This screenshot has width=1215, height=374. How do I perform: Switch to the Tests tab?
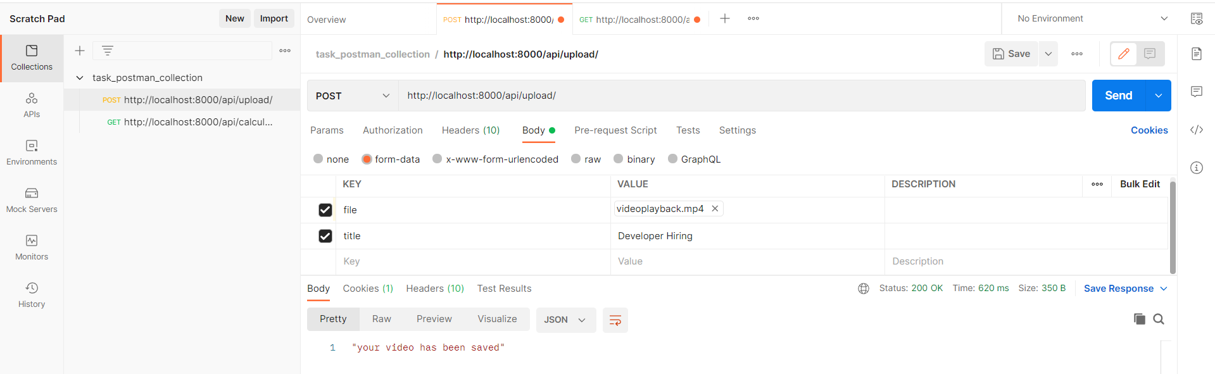point(688,130)
